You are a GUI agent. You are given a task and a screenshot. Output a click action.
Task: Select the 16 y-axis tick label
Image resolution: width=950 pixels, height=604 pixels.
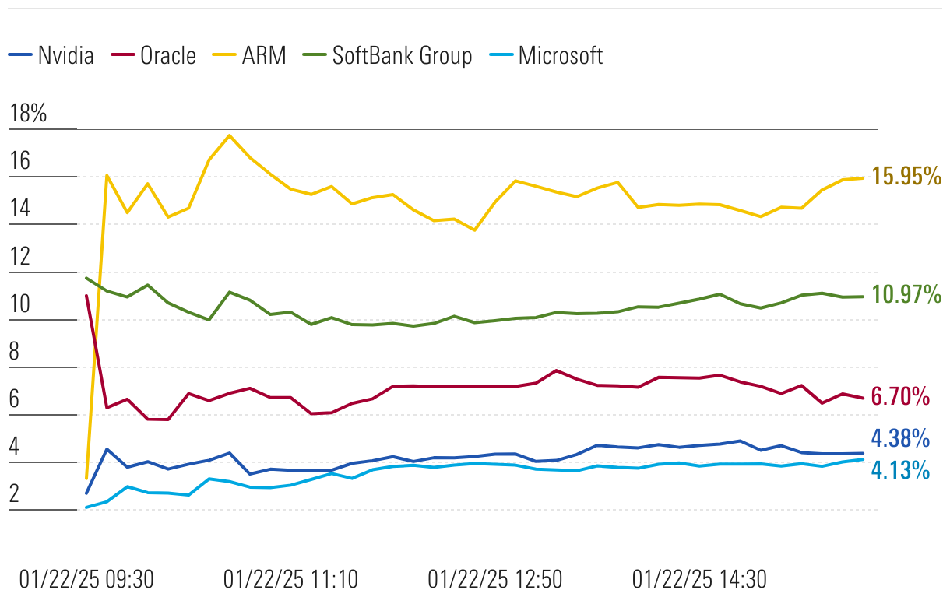[x=19, y=162]
